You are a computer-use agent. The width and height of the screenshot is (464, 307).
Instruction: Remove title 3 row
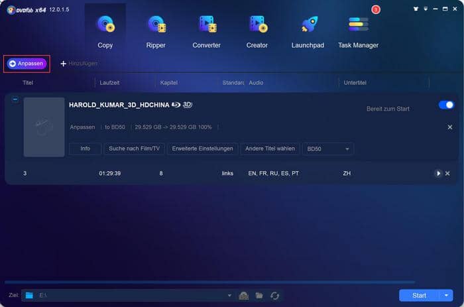click(447, 174)
